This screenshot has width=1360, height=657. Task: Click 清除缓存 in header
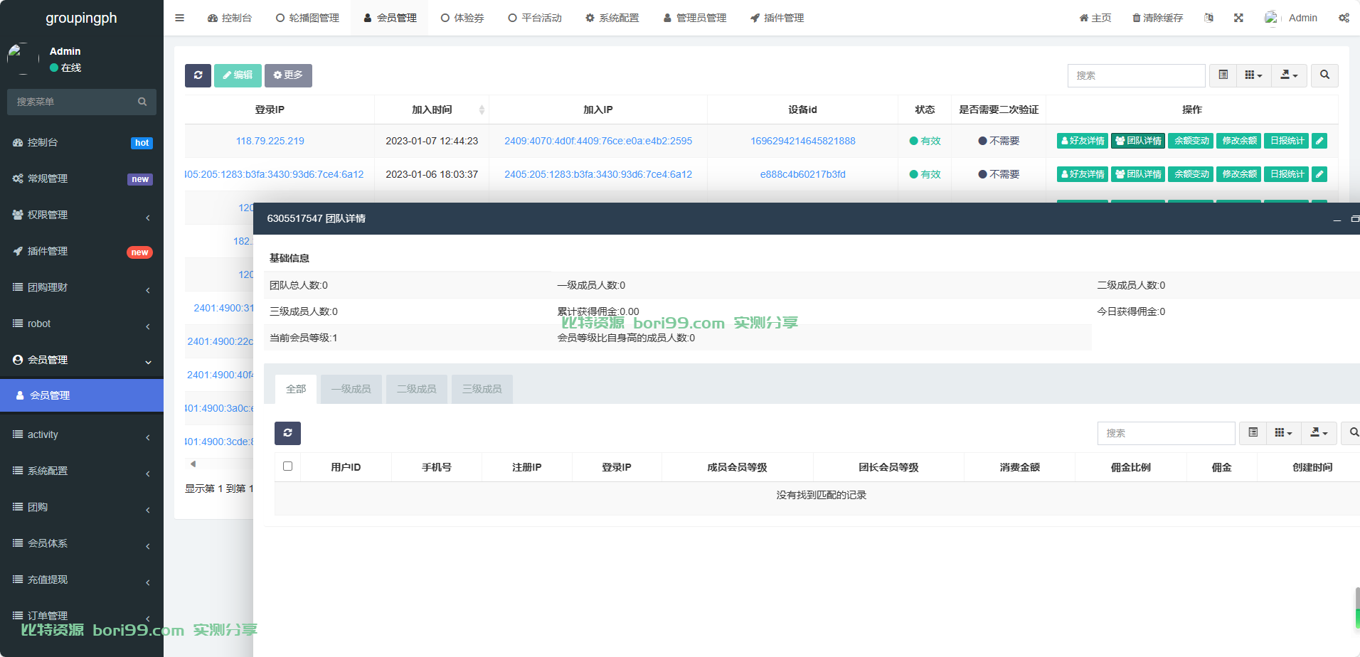coord(1157,18)
